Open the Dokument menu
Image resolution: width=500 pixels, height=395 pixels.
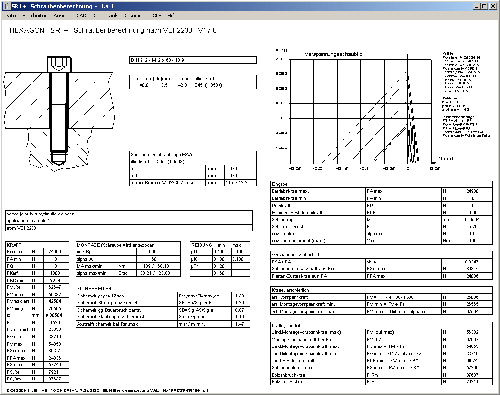(135, 16)
